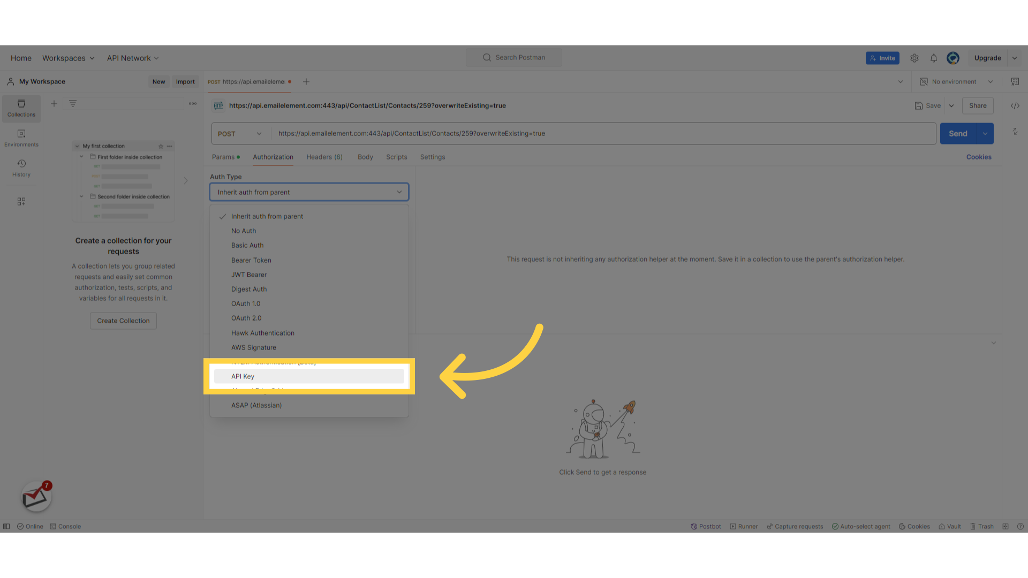
Task: Click the Send button
Action: point(958,134)
